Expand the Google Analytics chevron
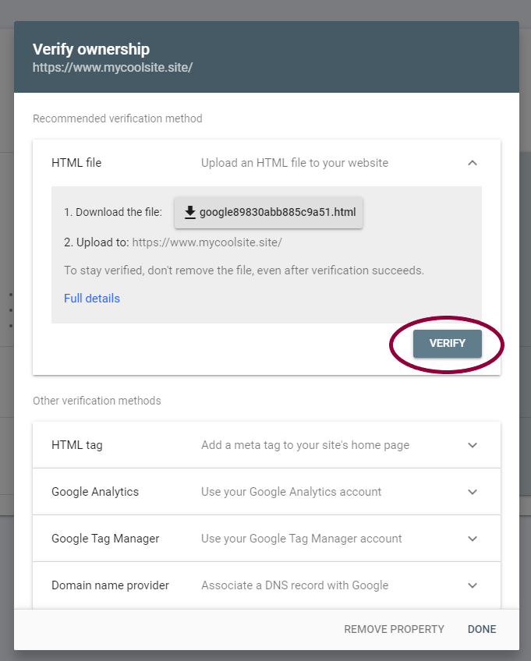Viewport: 531px width, 661px height. [473, 492]
